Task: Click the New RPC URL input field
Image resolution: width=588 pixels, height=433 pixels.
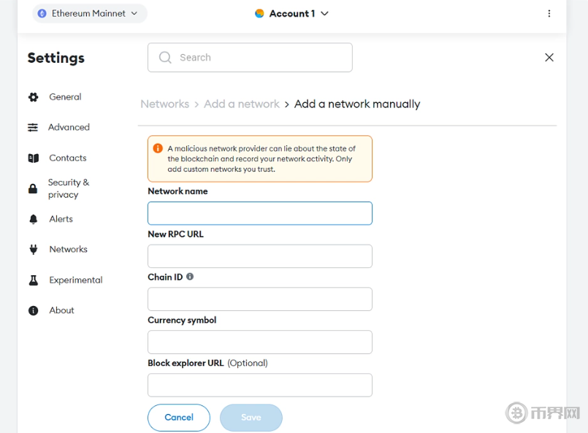Action: [259, 256]
